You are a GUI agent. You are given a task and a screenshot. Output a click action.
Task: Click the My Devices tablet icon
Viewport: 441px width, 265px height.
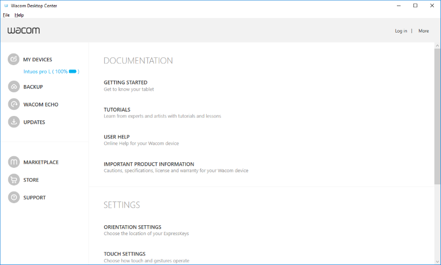click(13, 59)
